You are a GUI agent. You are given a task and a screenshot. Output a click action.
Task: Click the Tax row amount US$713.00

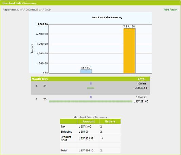coord(85,127)
